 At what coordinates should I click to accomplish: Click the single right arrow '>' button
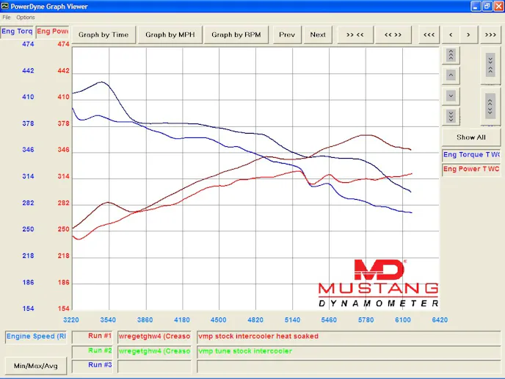tap(471, 35)
